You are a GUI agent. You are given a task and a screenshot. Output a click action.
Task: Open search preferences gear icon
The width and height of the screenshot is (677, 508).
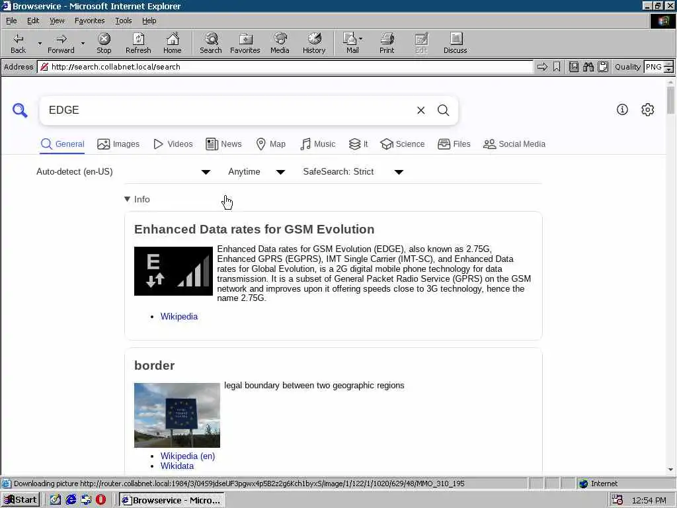(x=648, y=110)
